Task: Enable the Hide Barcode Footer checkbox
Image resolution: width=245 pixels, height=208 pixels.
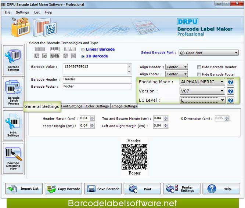Action: (x=199, y=74)
